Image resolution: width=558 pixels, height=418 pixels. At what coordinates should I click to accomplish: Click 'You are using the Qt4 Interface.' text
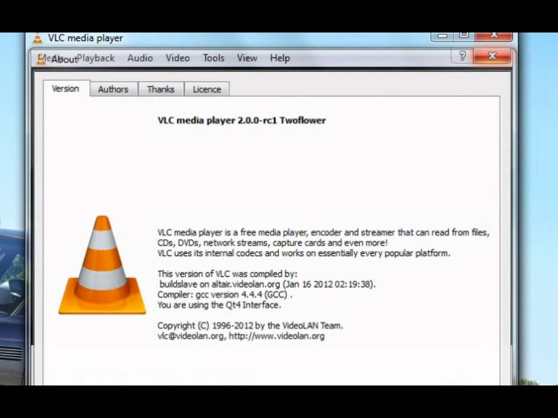pos(219,305)
